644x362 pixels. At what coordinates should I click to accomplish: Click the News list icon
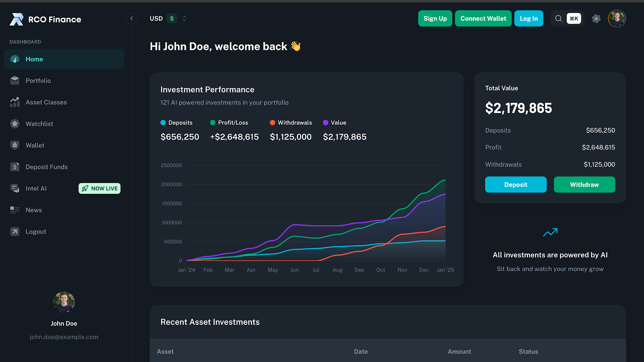point(15,210)
